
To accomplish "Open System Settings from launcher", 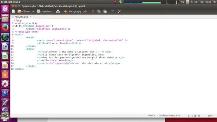I will pos(5,84).
